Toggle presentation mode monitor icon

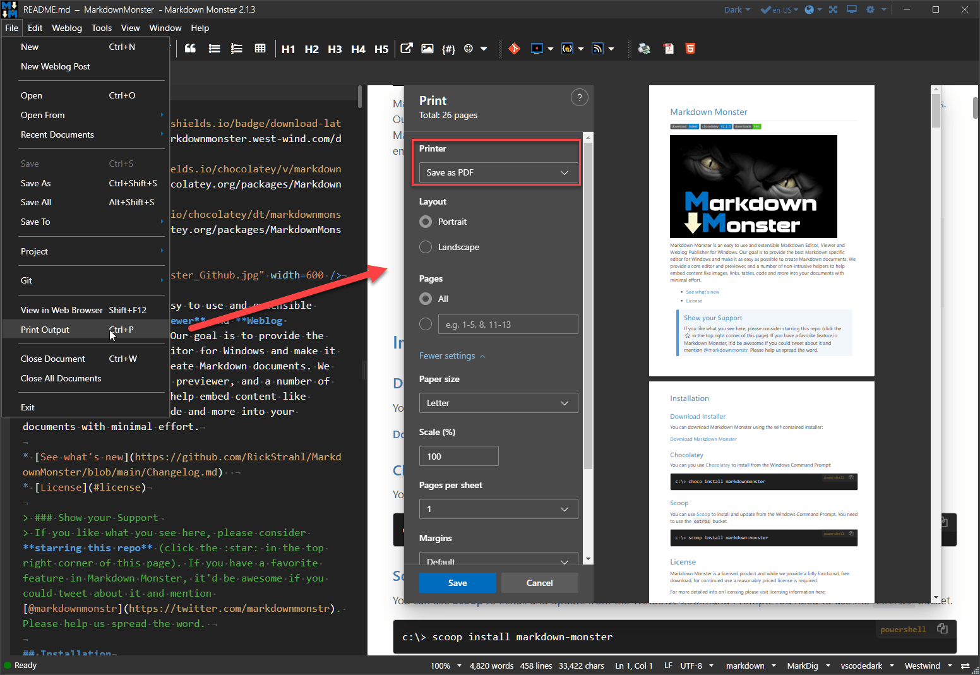(x=852, y=9)
